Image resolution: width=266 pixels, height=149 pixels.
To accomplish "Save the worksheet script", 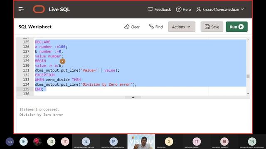I will tap(212, 26).
